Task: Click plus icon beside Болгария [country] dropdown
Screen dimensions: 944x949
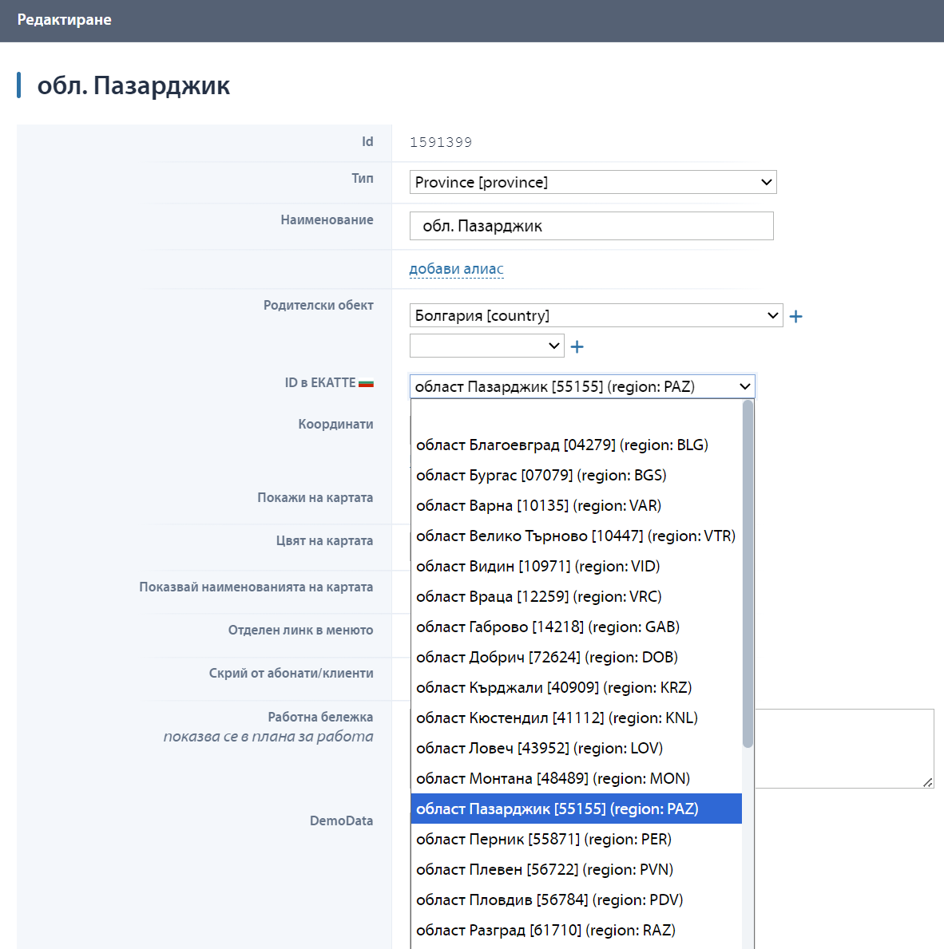Action: pos(795,316)
